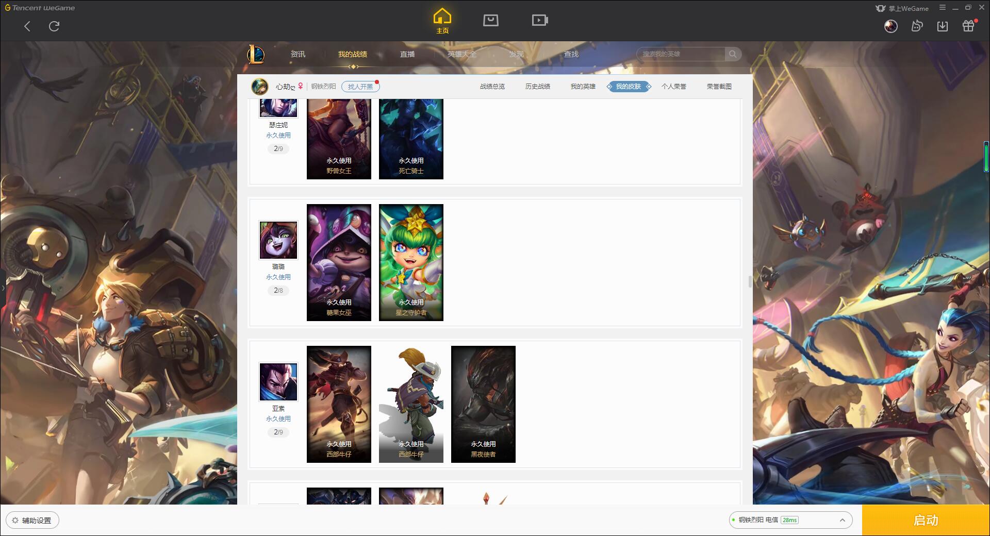Open the 资讯 tab

298,54
